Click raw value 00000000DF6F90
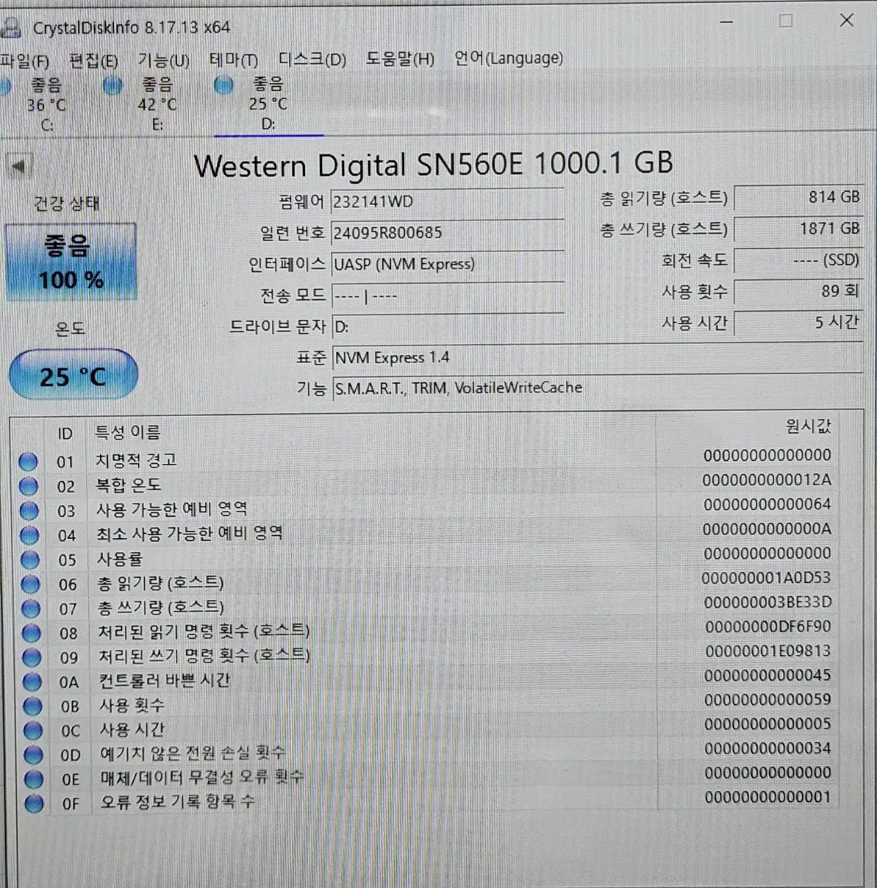This screenshot has width=877, height=888. tap(767, 626)
